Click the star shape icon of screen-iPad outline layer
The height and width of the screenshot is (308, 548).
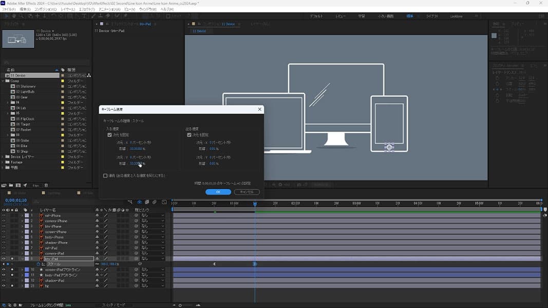point(40,269)
